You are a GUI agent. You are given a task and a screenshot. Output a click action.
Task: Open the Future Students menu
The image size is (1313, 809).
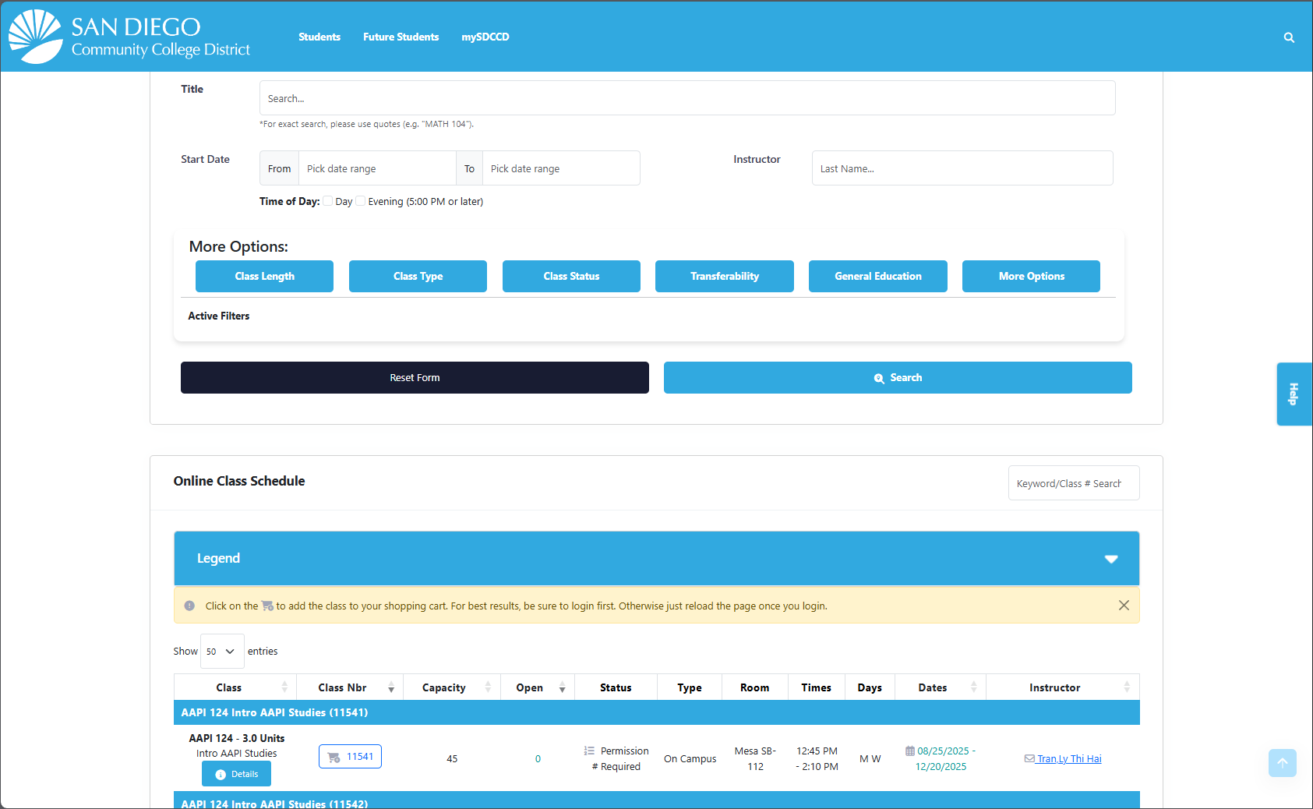[401, 37]
